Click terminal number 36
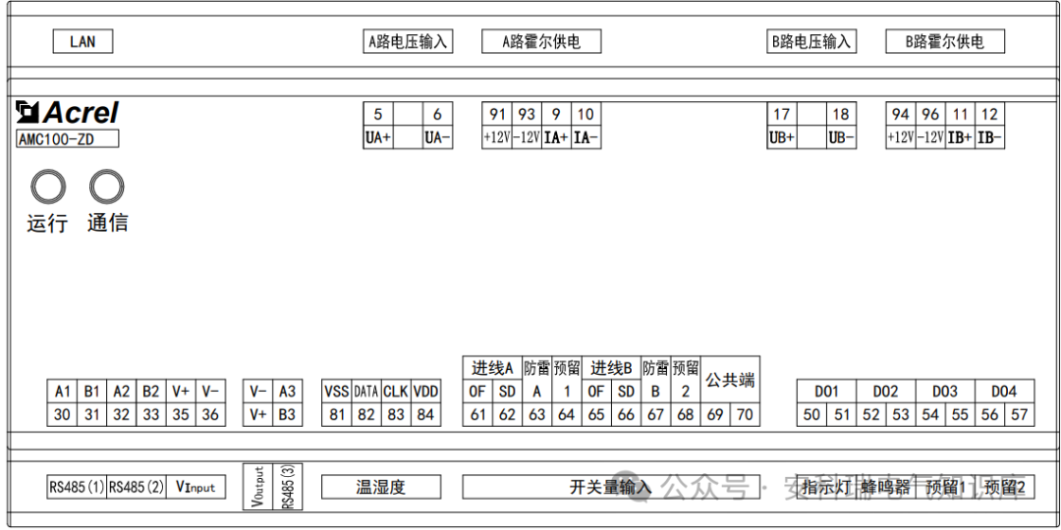 210,414
